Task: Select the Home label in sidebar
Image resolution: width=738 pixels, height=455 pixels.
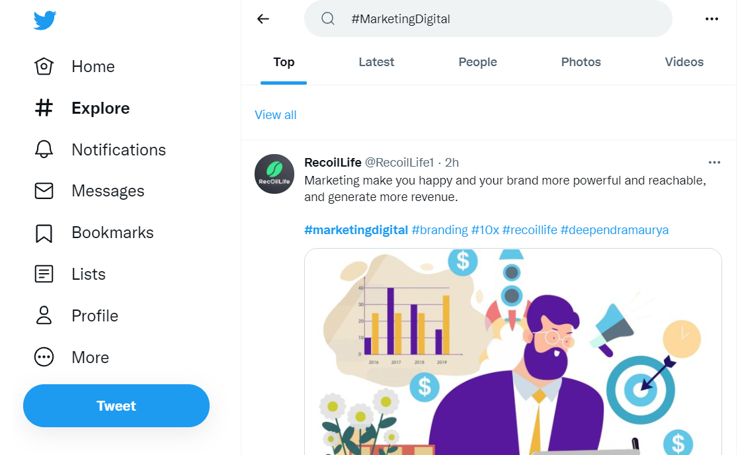Action: click(x=93, y=66)
